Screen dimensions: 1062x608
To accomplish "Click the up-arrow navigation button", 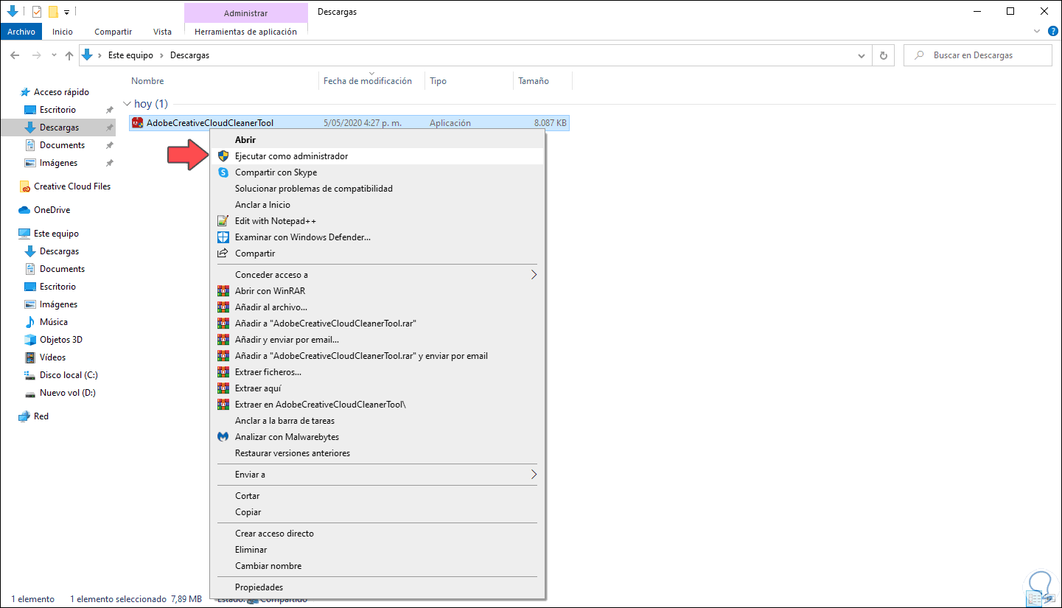I will (69, 55).
